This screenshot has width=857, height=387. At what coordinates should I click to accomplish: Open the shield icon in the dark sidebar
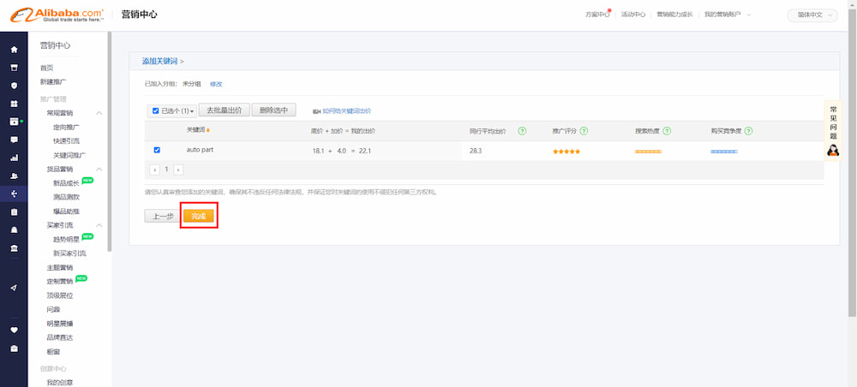point(14,86)
